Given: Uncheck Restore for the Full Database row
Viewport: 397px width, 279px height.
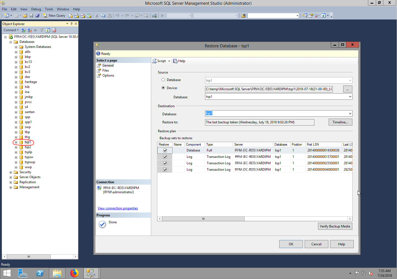Looking at the screenshot, I should 165,150.
